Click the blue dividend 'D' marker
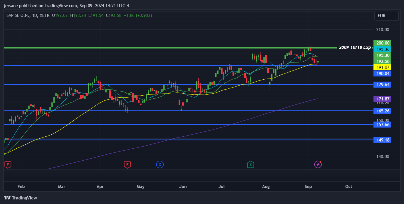 [x=160, y=164]
